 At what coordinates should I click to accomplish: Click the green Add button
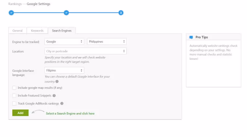pyautogui.click(x=20, y=113)
